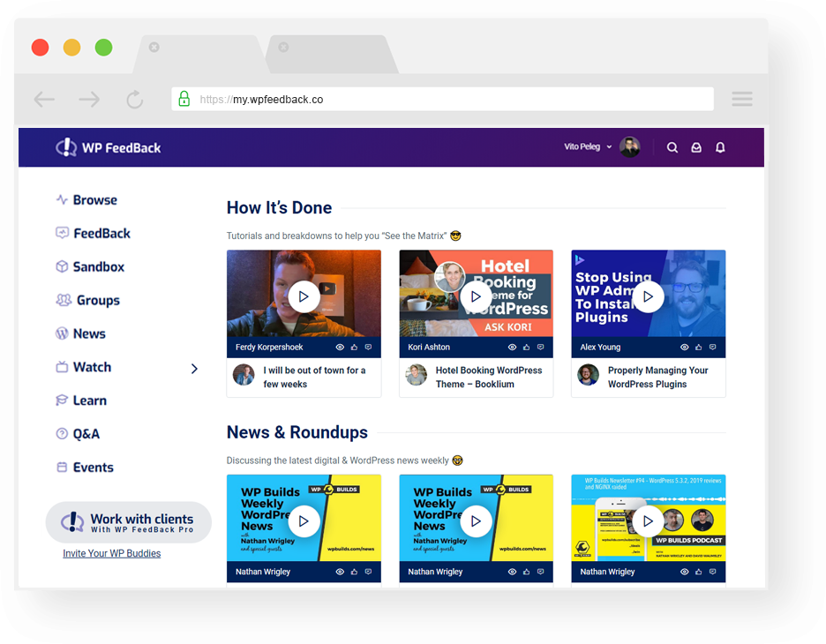Viewport: 826px width, 644px height.
Task: Follow the Invite Your WP Buddies link
Action: [x=112, y=553]
